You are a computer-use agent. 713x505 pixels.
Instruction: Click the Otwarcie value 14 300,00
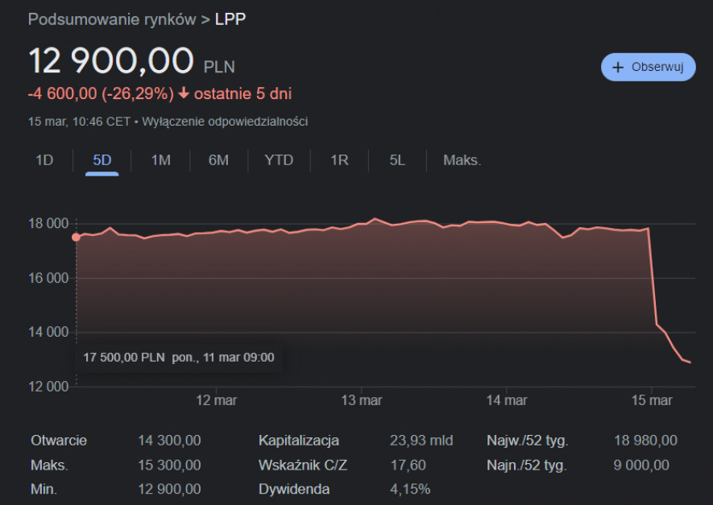[x=169, y=440]
